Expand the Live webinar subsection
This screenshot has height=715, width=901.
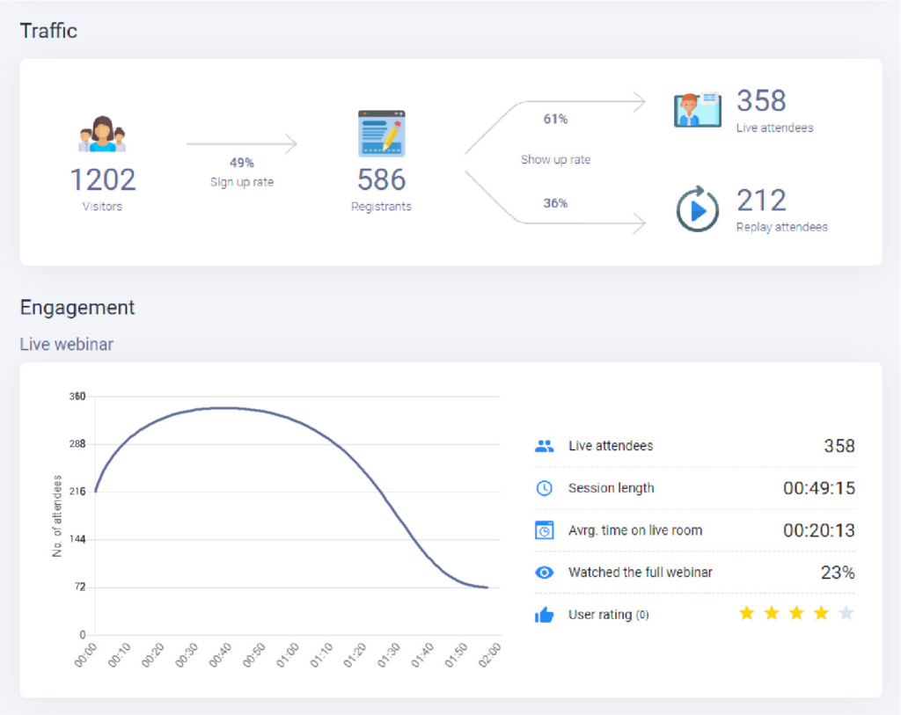pyautogui.click(x=66, y=344)
